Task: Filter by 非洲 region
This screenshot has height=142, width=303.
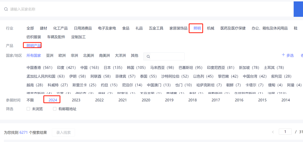Action: coord(74,56)
